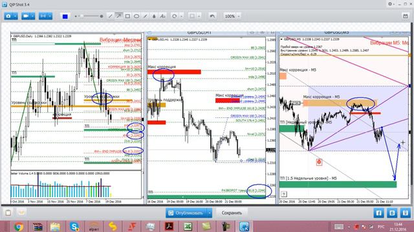The width and height of the screenshot is (414, 232).
Task: Copy screenshot to clipboard icon bottom left
Action: pyautogui.click(x=8, y=213)
